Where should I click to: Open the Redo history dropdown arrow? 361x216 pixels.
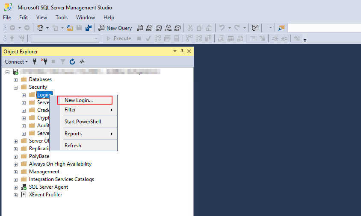[x=245, y=28]
